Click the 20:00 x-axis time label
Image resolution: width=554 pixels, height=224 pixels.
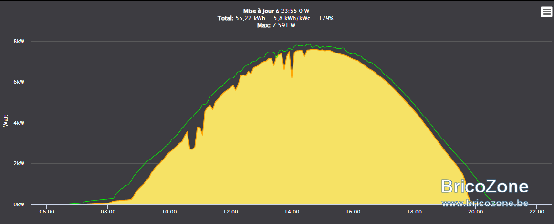[x=476, y=212]
